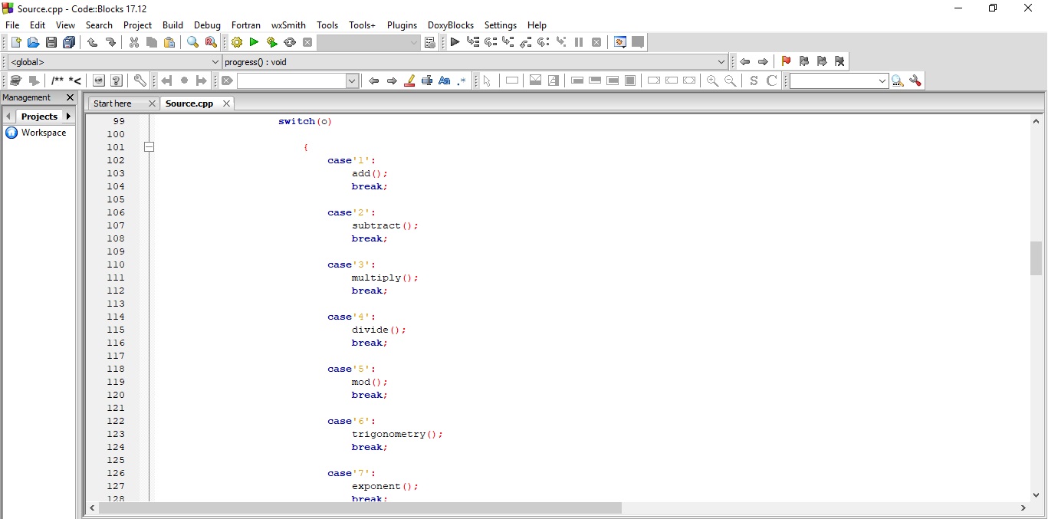The height and width of the screenshot is (519, 1048).
Task: Open the Settings menu
Action: point(501,25)
